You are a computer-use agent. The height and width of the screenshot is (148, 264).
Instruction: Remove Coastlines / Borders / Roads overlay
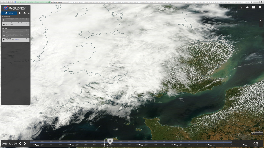pos(28,35)
